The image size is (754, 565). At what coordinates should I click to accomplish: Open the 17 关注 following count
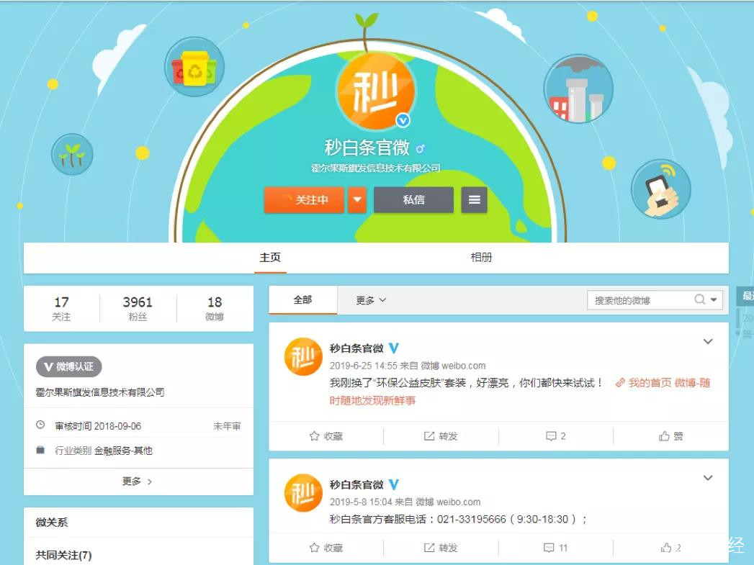click(x=61, y=309)
